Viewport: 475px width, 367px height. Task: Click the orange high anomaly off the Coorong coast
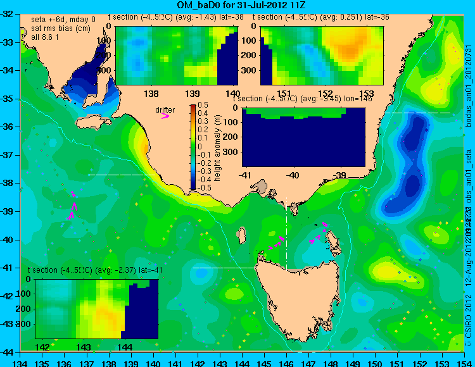(x=145, y=148)
